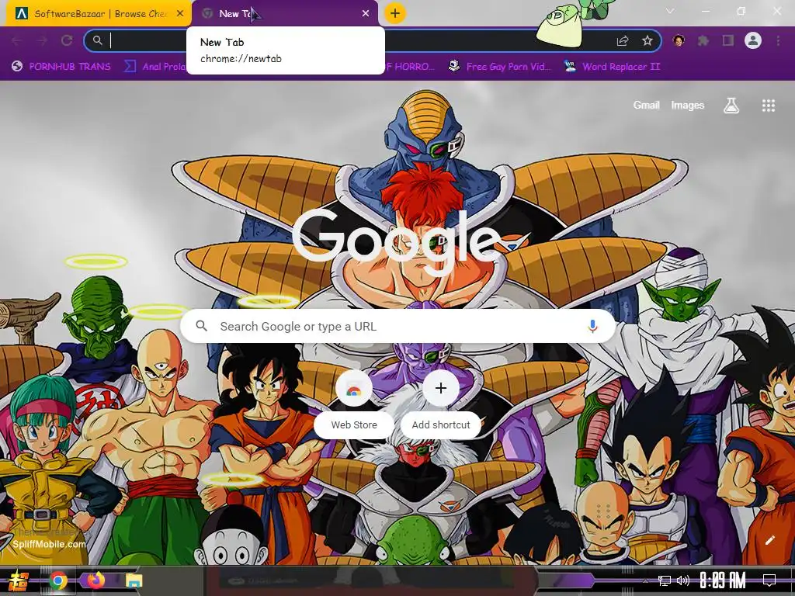Open a new tab with plus button
This screenshot has width=795, height=596.
click(x=395, y=13)
